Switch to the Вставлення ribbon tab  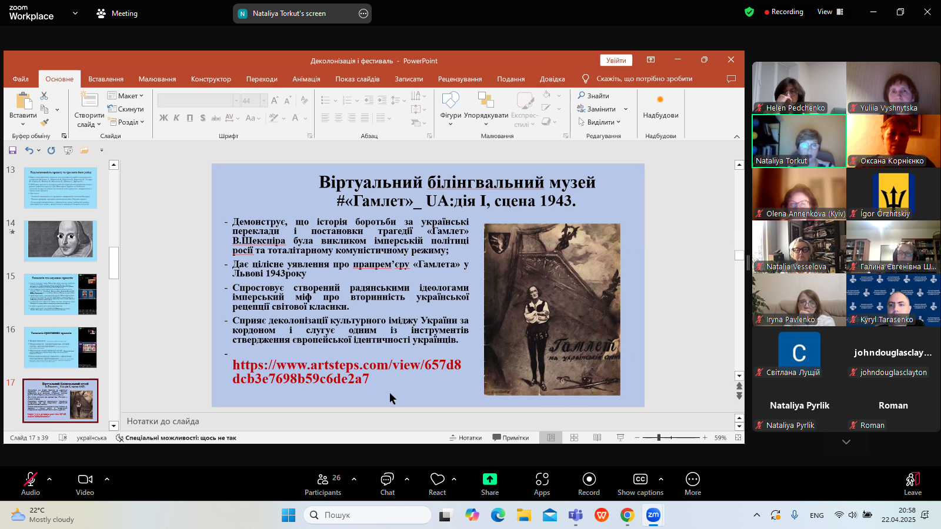[106, 79]
